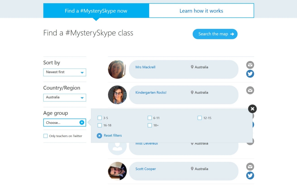Viewport: 297px width, 185px height.
Task: Open Scott Cooper's profile link
Action: 146,169
